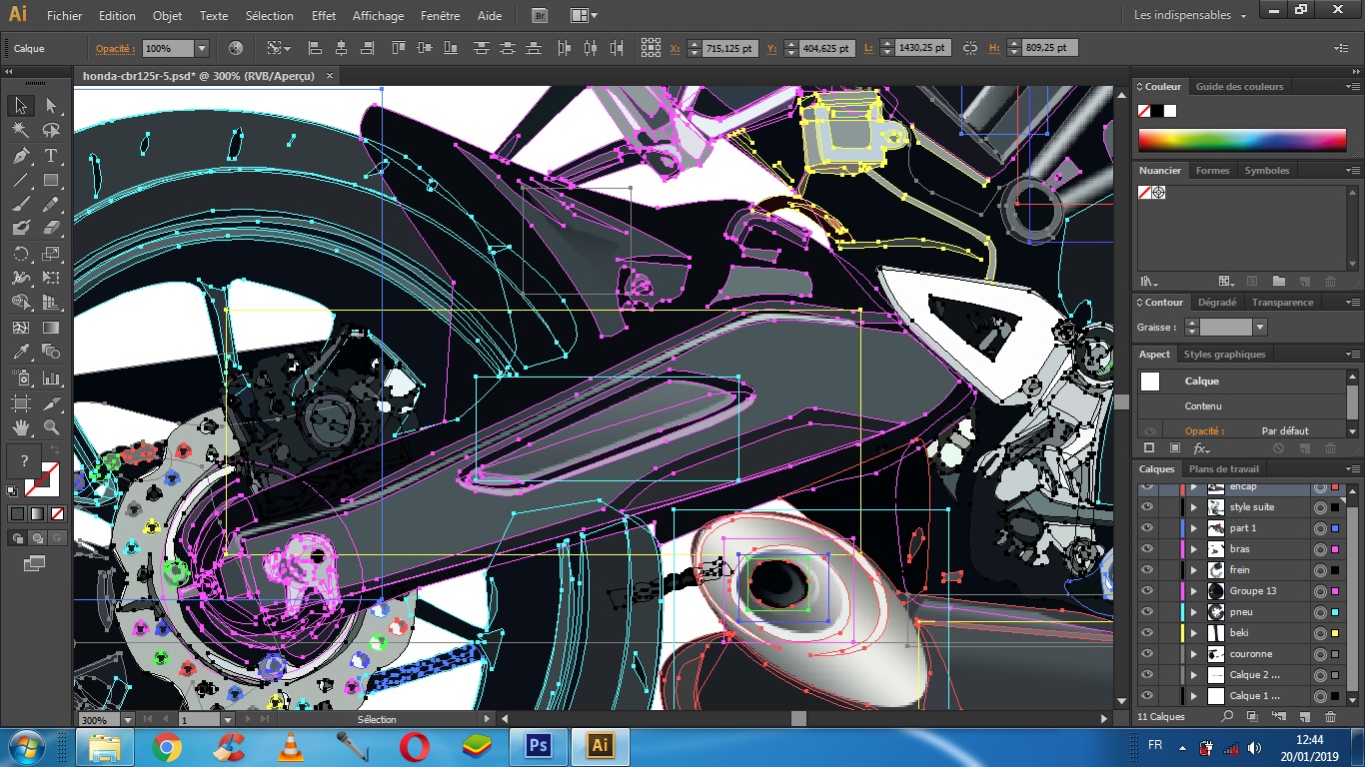Expand the bras layer contents
This screenshot has width=1365, height=767.
(1194, 549)
